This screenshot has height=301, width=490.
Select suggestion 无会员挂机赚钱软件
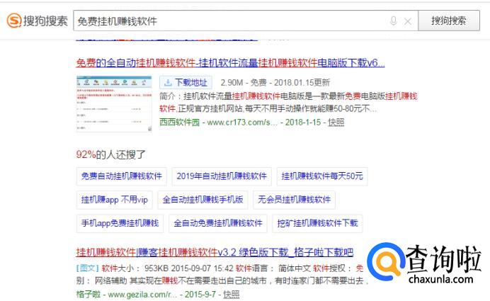pos(294,200)
